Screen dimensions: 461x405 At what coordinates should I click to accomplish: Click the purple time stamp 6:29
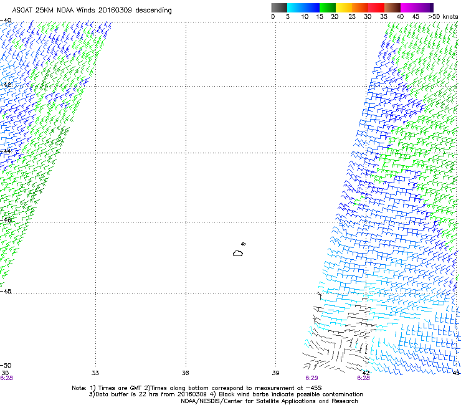pos(311,378)
